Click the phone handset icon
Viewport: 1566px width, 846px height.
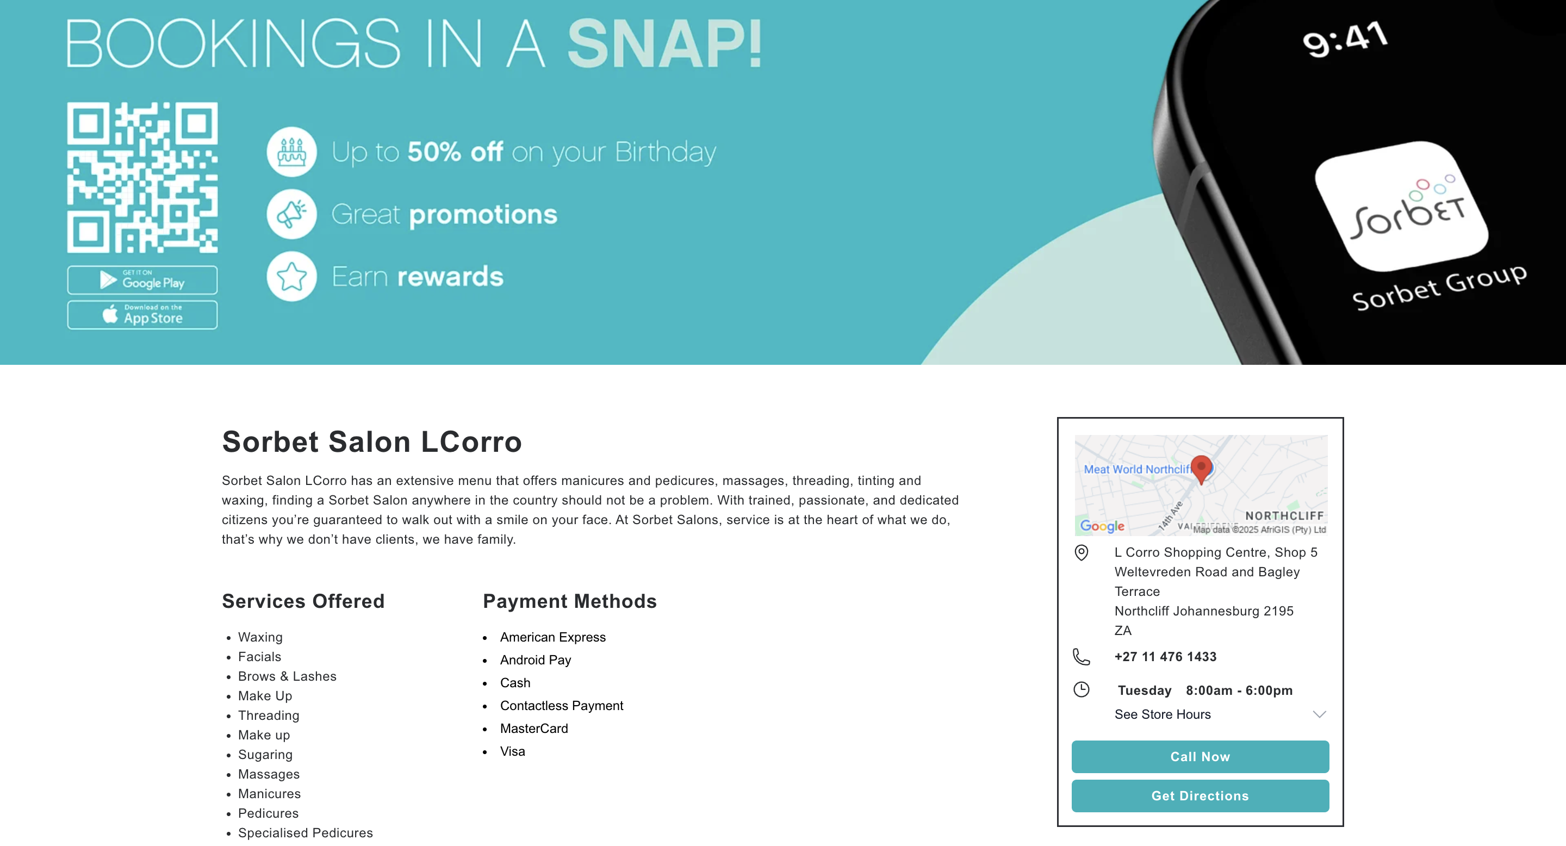1082,656
